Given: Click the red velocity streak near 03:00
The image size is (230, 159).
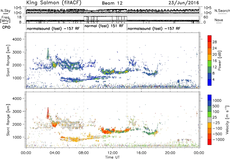Looking at the screenshot, I should 48,113.
